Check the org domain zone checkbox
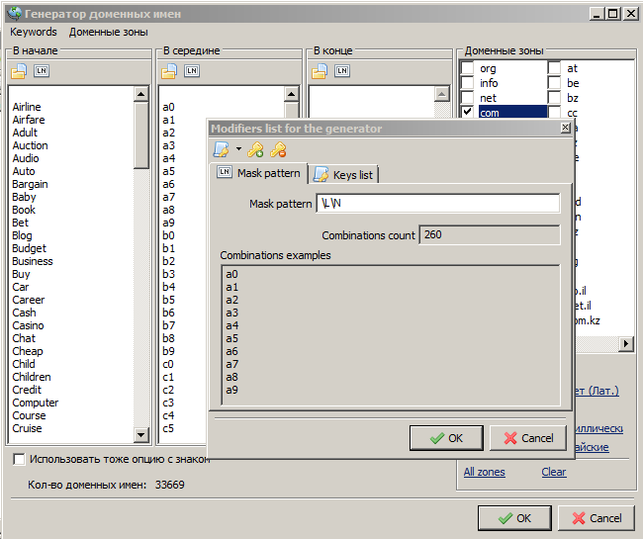 [x=467, y=69]
